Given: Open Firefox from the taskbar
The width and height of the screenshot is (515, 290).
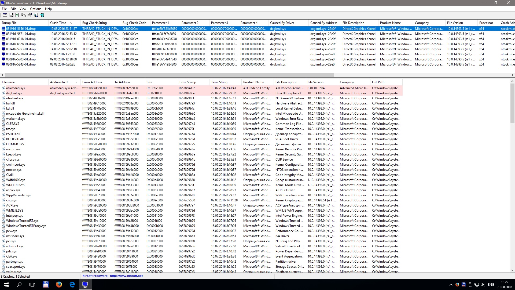Looking at the screenshot, I should 59,285.
